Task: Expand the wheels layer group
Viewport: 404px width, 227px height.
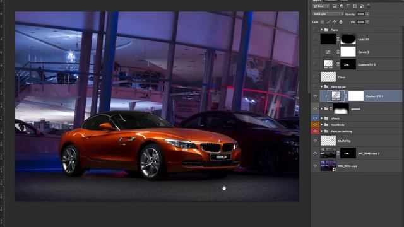Action: 321,119
